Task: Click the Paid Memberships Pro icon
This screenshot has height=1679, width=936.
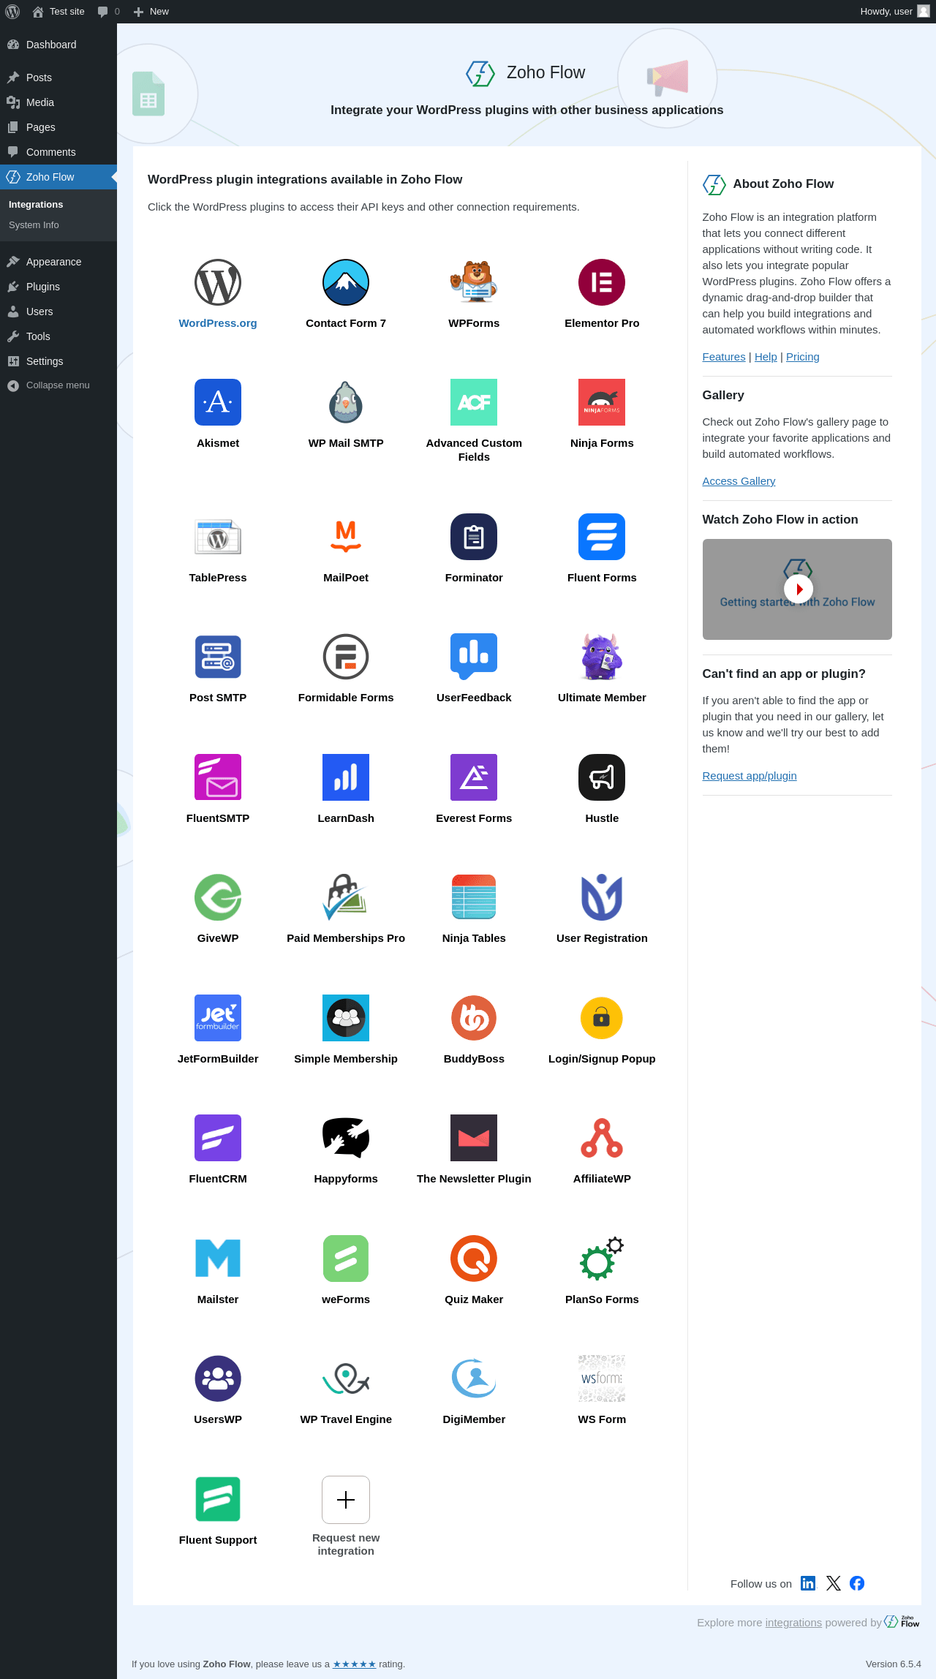Action: pos(346,897)
